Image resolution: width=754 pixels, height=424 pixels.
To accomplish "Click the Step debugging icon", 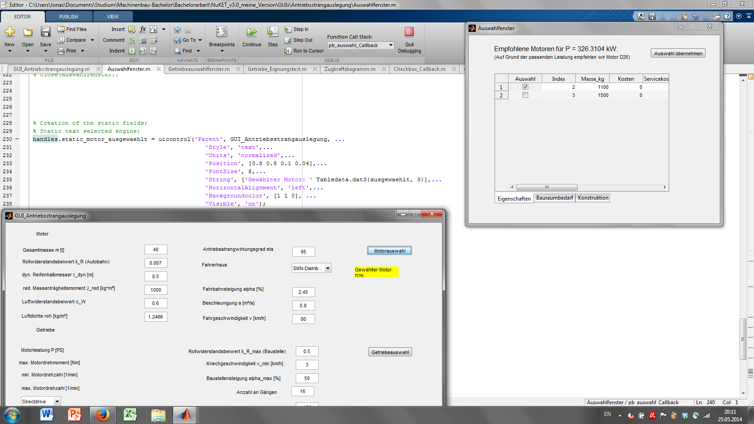I will point(272,32).
